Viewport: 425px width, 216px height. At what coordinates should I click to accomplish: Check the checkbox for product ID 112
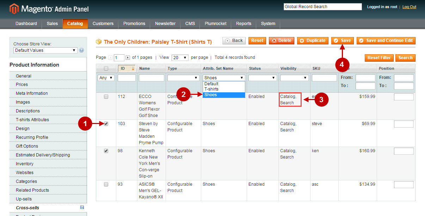(106, 97)
